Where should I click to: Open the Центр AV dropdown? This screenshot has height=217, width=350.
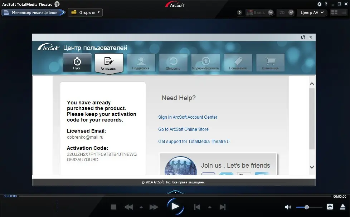(312, 13)
